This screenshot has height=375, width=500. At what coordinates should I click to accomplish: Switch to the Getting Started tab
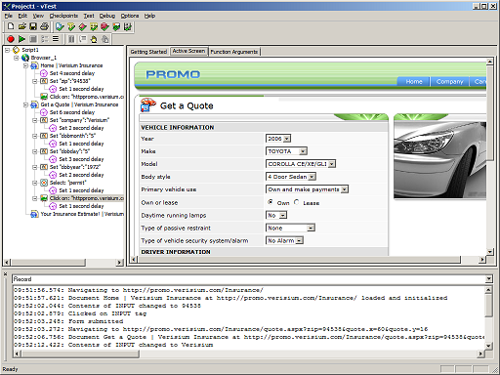(x=148, y=52)
